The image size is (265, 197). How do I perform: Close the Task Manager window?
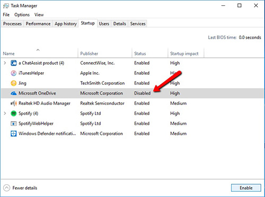pyautogui.click(x=256, y=6)
